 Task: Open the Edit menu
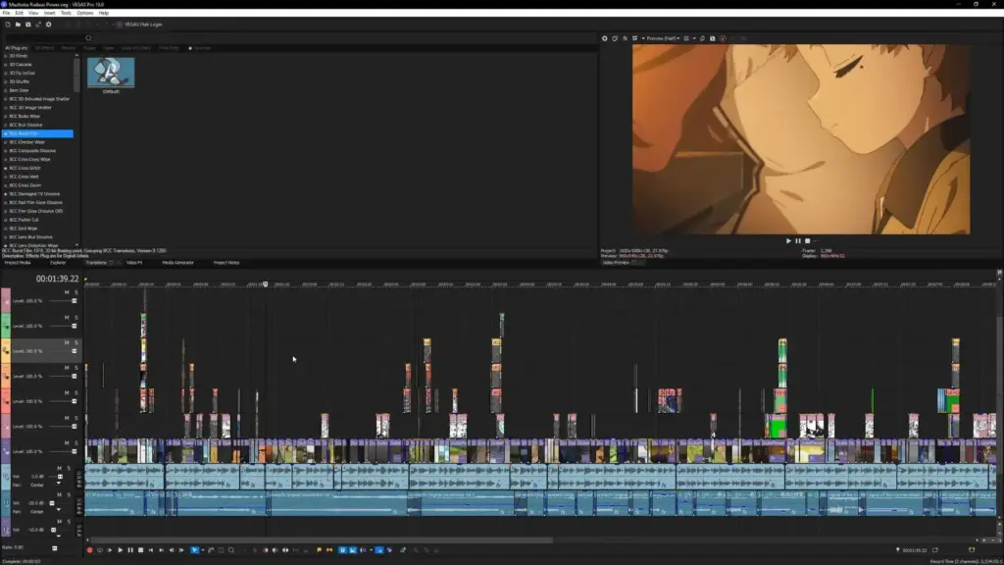[20, 13]
